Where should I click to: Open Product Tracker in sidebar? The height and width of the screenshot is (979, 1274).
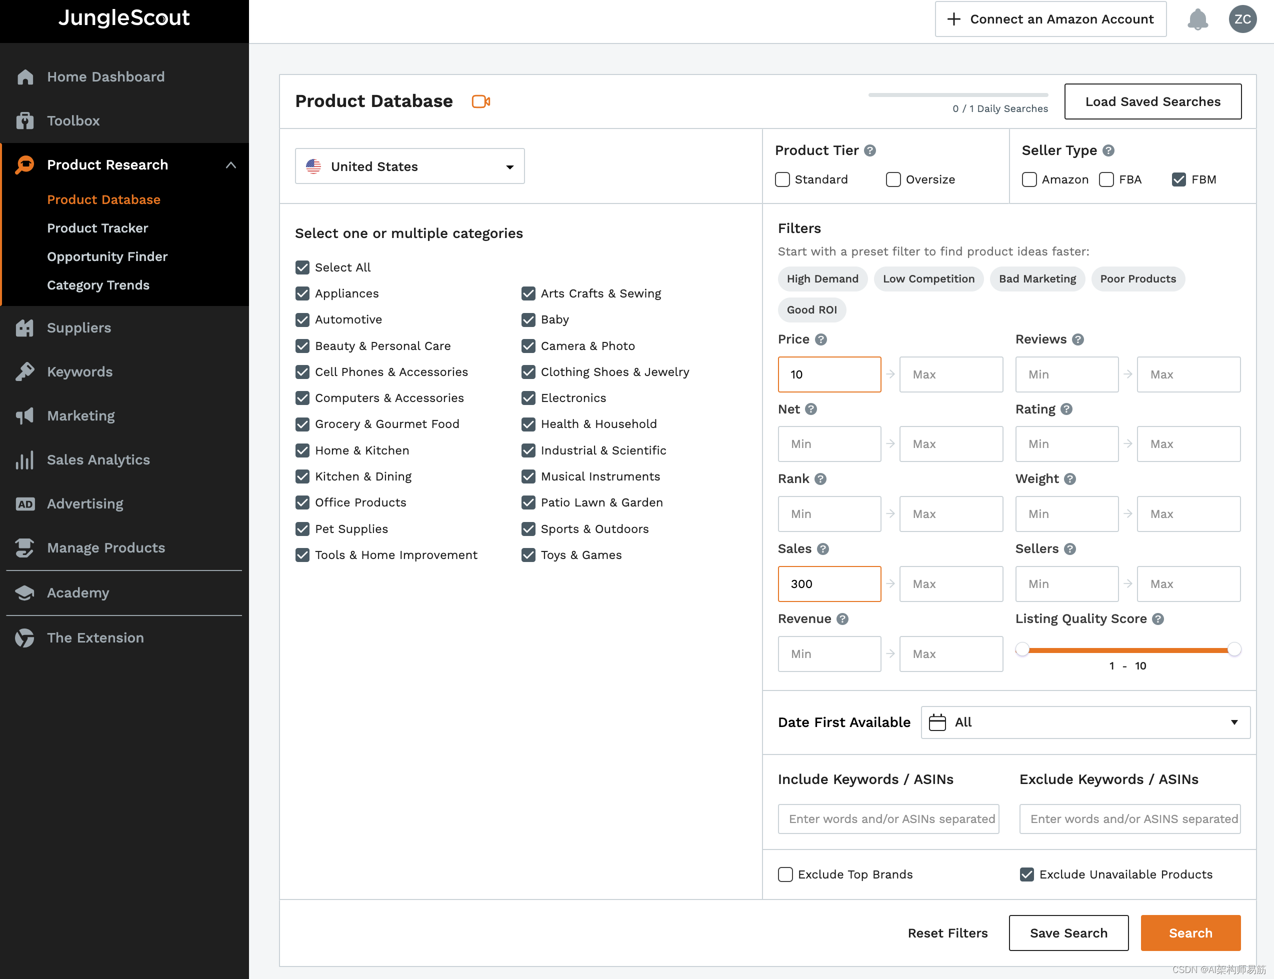97,228
